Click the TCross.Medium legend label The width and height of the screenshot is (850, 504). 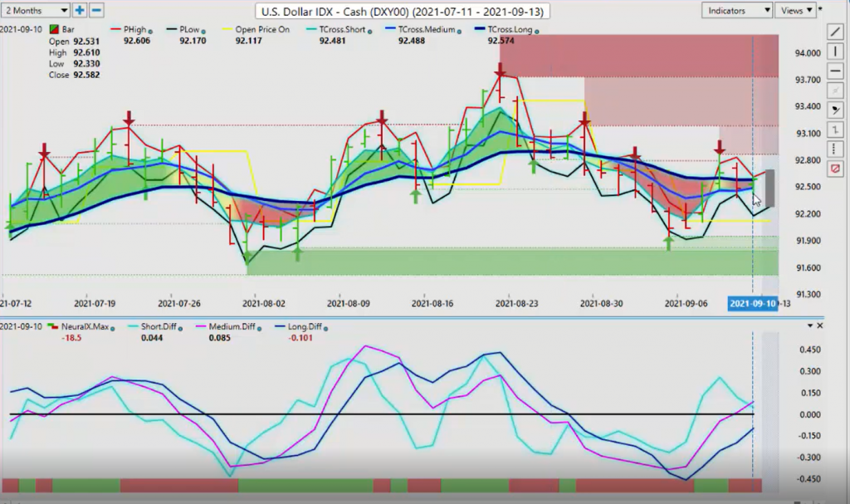pyautogui.click(x=426, y=29)
